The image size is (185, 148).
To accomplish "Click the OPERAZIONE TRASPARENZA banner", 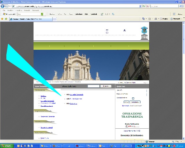I will tap(132, 115).
